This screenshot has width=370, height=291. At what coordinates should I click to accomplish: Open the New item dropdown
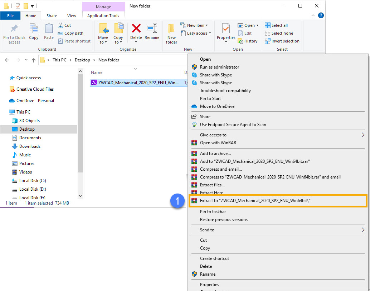(207, 25)
